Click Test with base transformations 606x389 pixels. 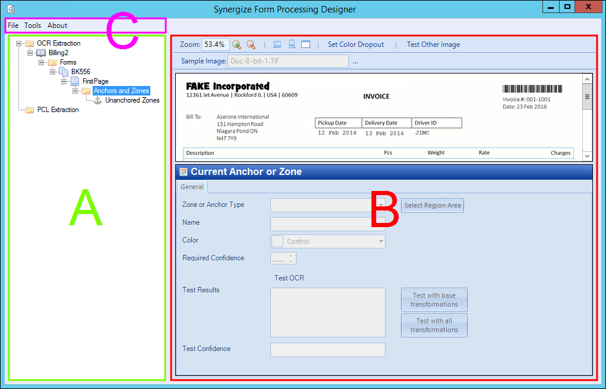pos(434,299)
